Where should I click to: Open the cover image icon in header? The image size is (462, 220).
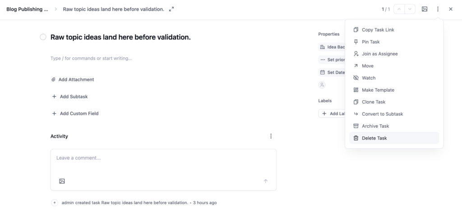pos(424,9)
